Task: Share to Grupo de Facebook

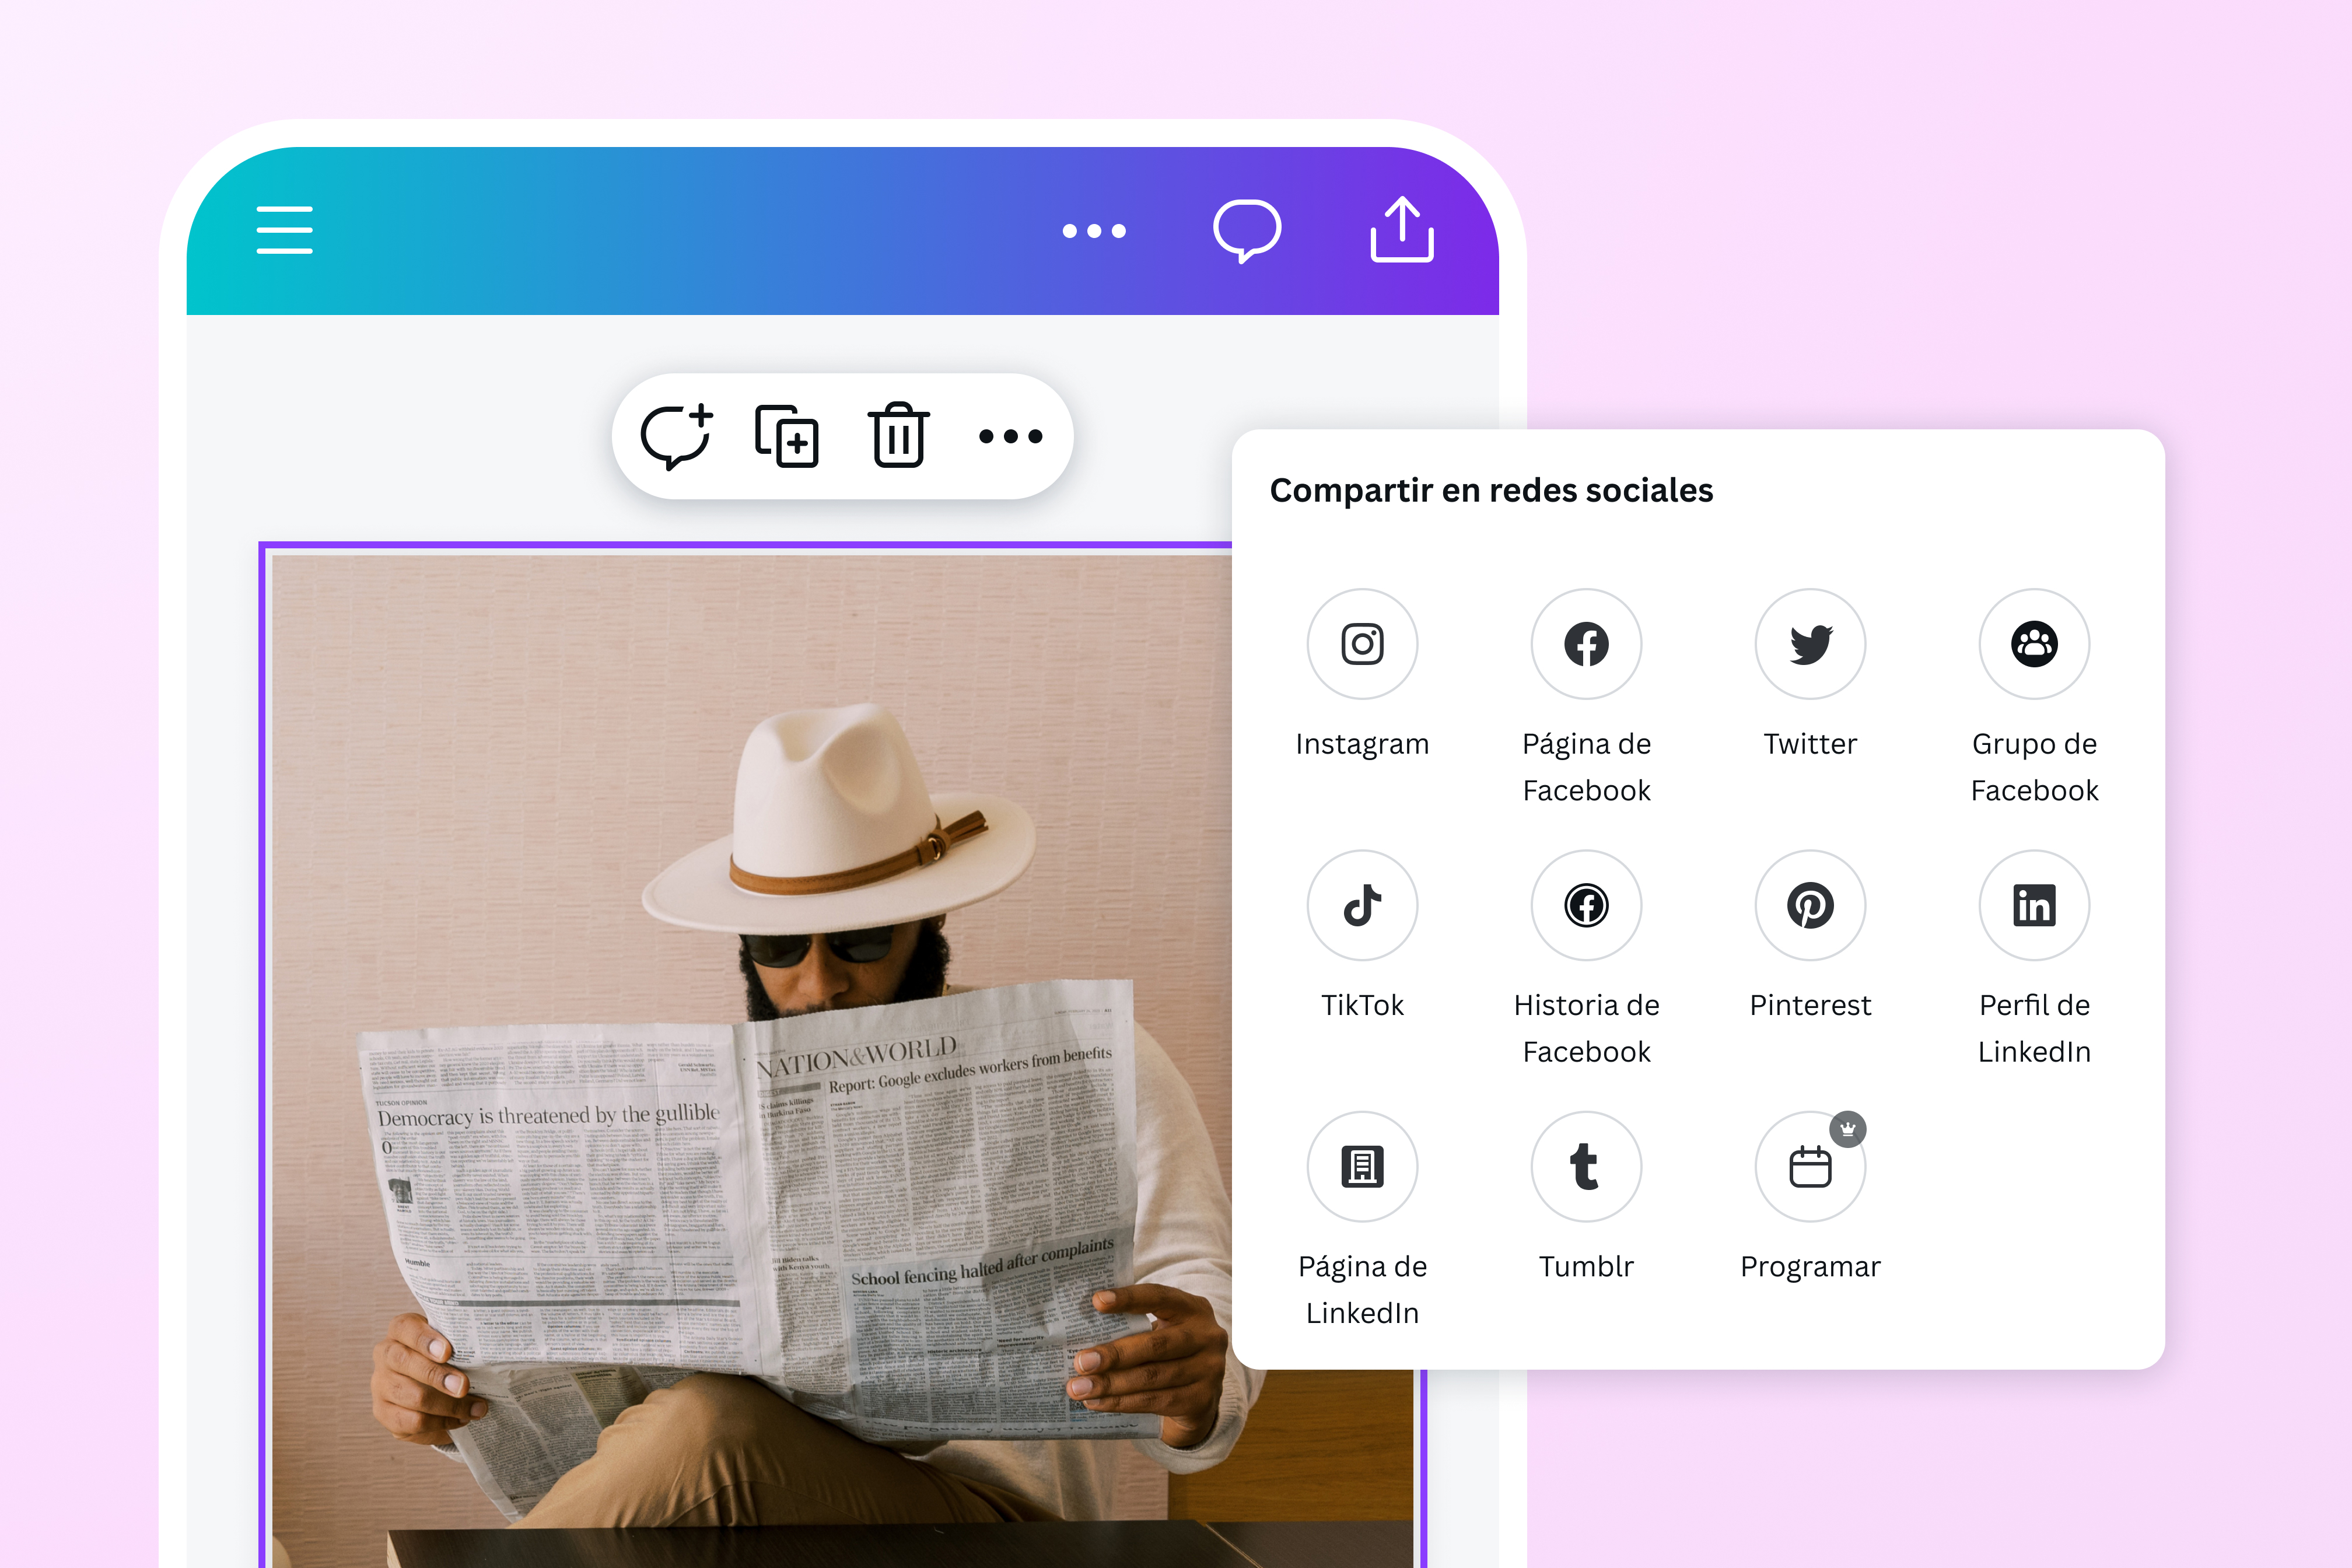Action: [x=2034, y=644]
